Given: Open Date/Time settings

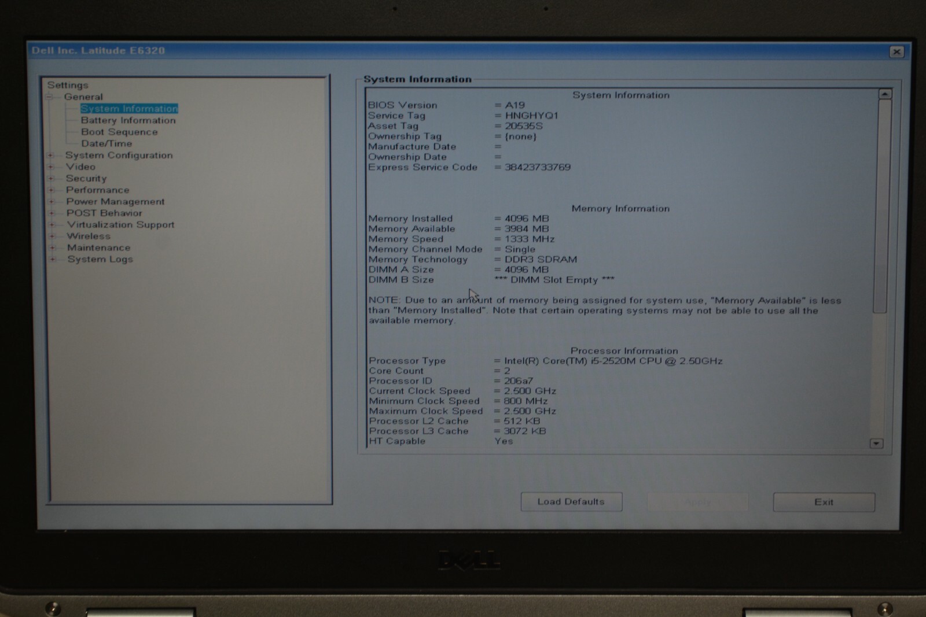Looking at the screenshot, I should [106, 143].
